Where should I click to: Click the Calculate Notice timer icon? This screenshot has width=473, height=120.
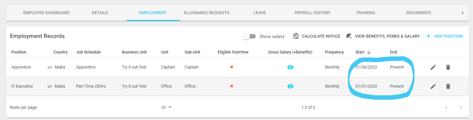pyautogui.click(x=296, y=36)
